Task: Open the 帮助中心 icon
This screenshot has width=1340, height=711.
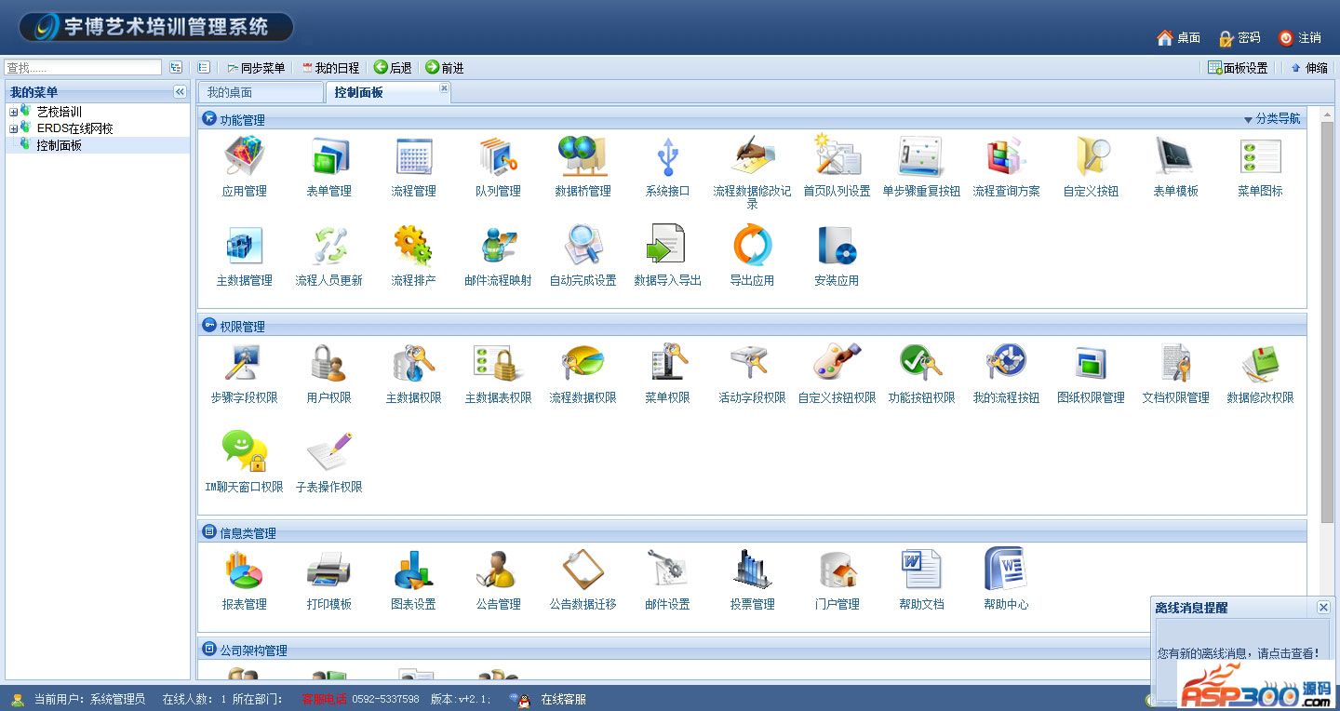Action: pyautogui.click(x=1007, y=570)
